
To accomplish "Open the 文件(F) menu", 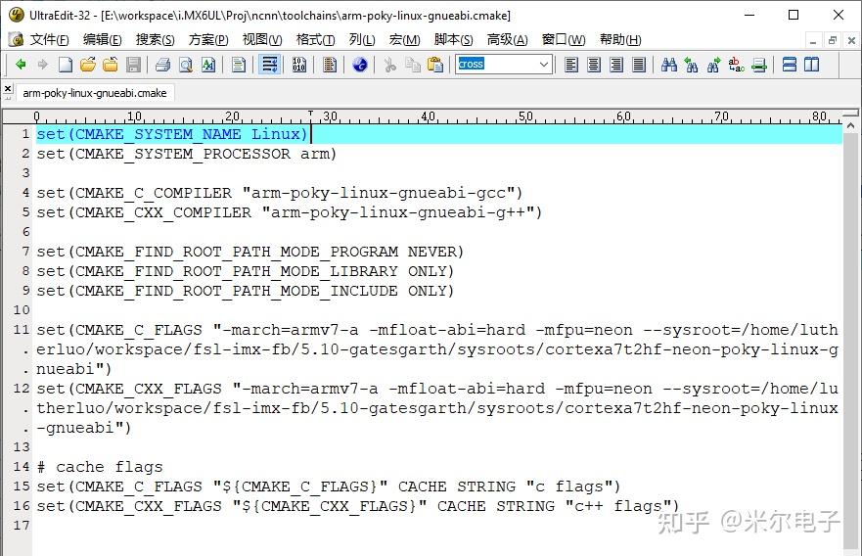I will click(50, 39).
